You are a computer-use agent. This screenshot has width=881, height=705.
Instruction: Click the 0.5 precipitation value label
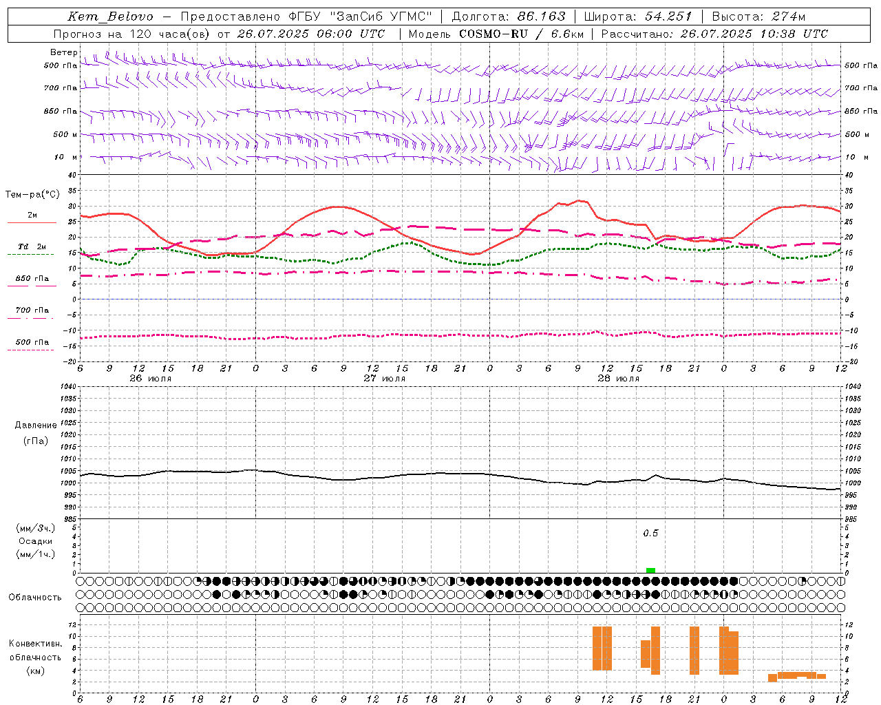[x=650, y=534]
